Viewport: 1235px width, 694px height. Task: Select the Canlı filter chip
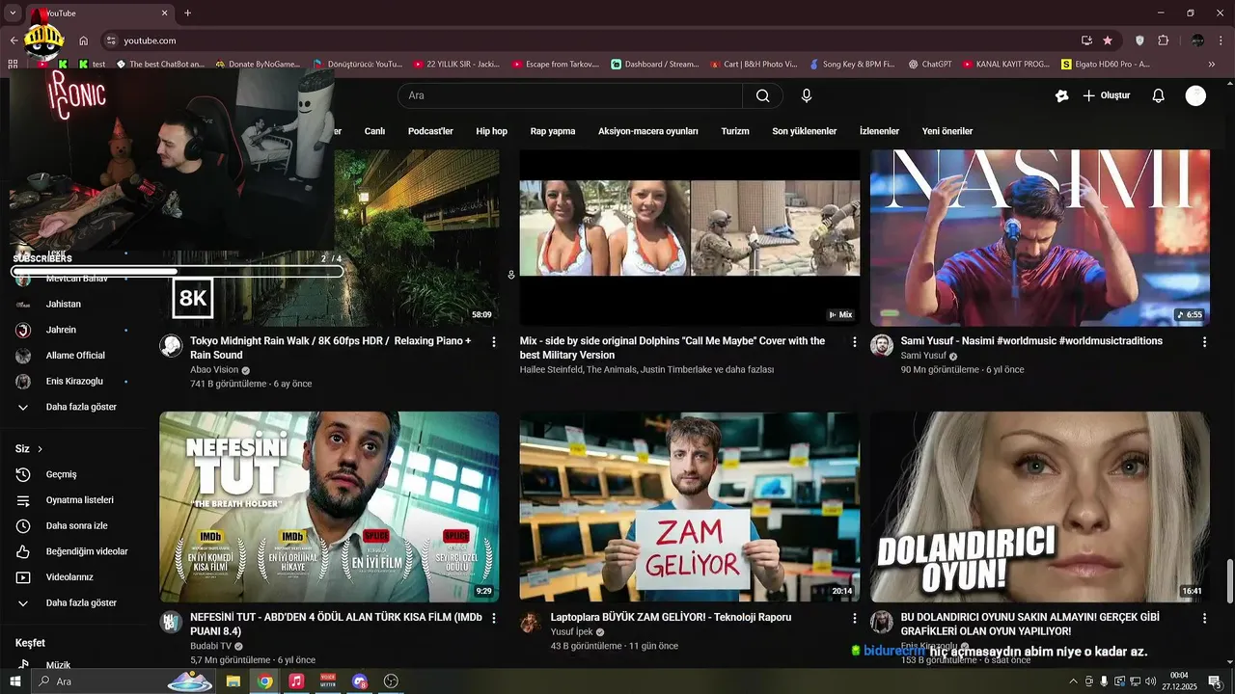coord(374,131)
